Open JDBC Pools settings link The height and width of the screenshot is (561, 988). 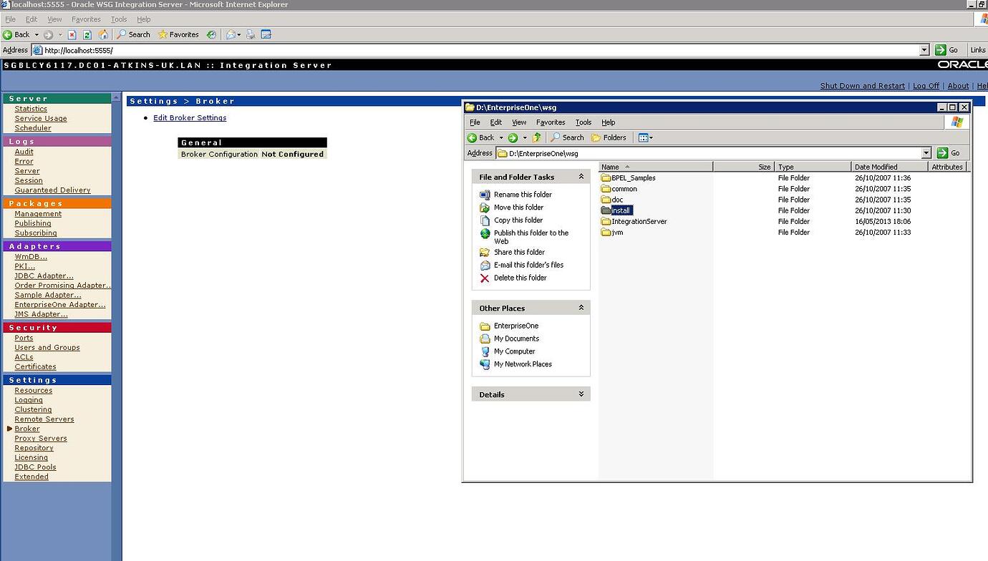tap(35, 467)
